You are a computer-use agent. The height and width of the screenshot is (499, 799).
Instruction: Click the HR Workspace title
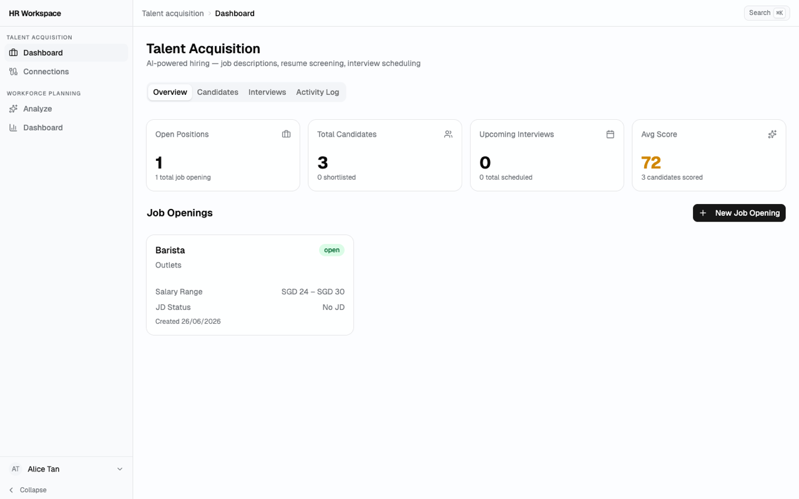pyautogui.click(x=35, y=13)
